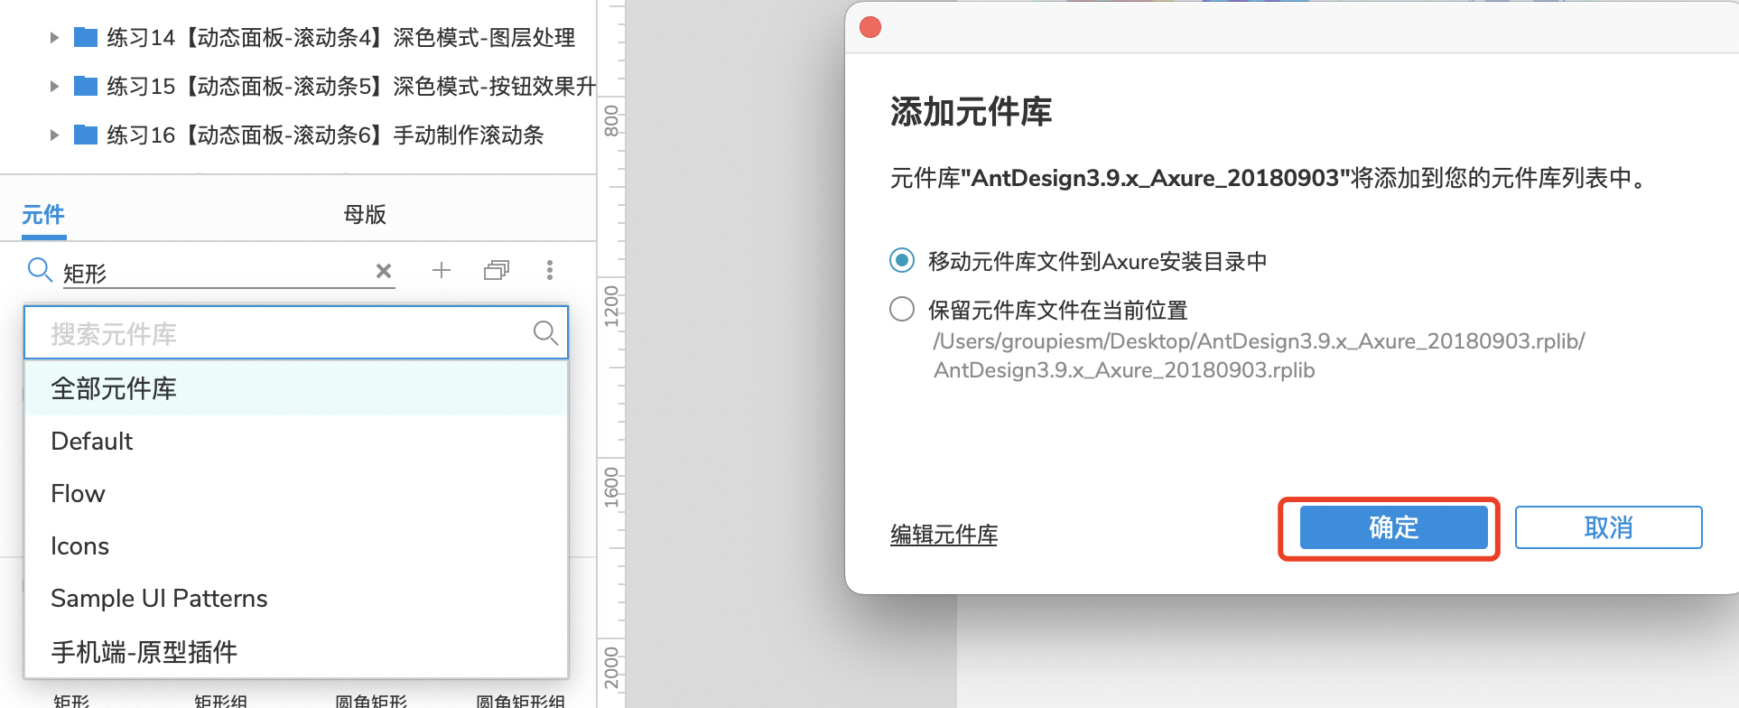Choose the Default library
This screenshot has width=1739, height=708.
(296, 441)
